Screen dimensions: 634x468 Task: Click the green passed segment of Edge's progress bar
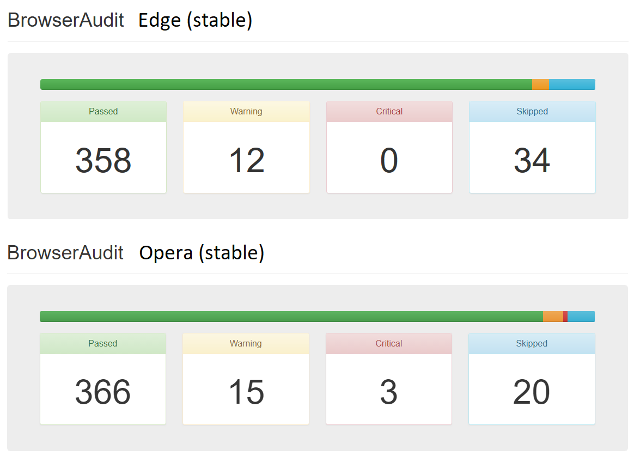pyautogui.click(x=286, y=84)
